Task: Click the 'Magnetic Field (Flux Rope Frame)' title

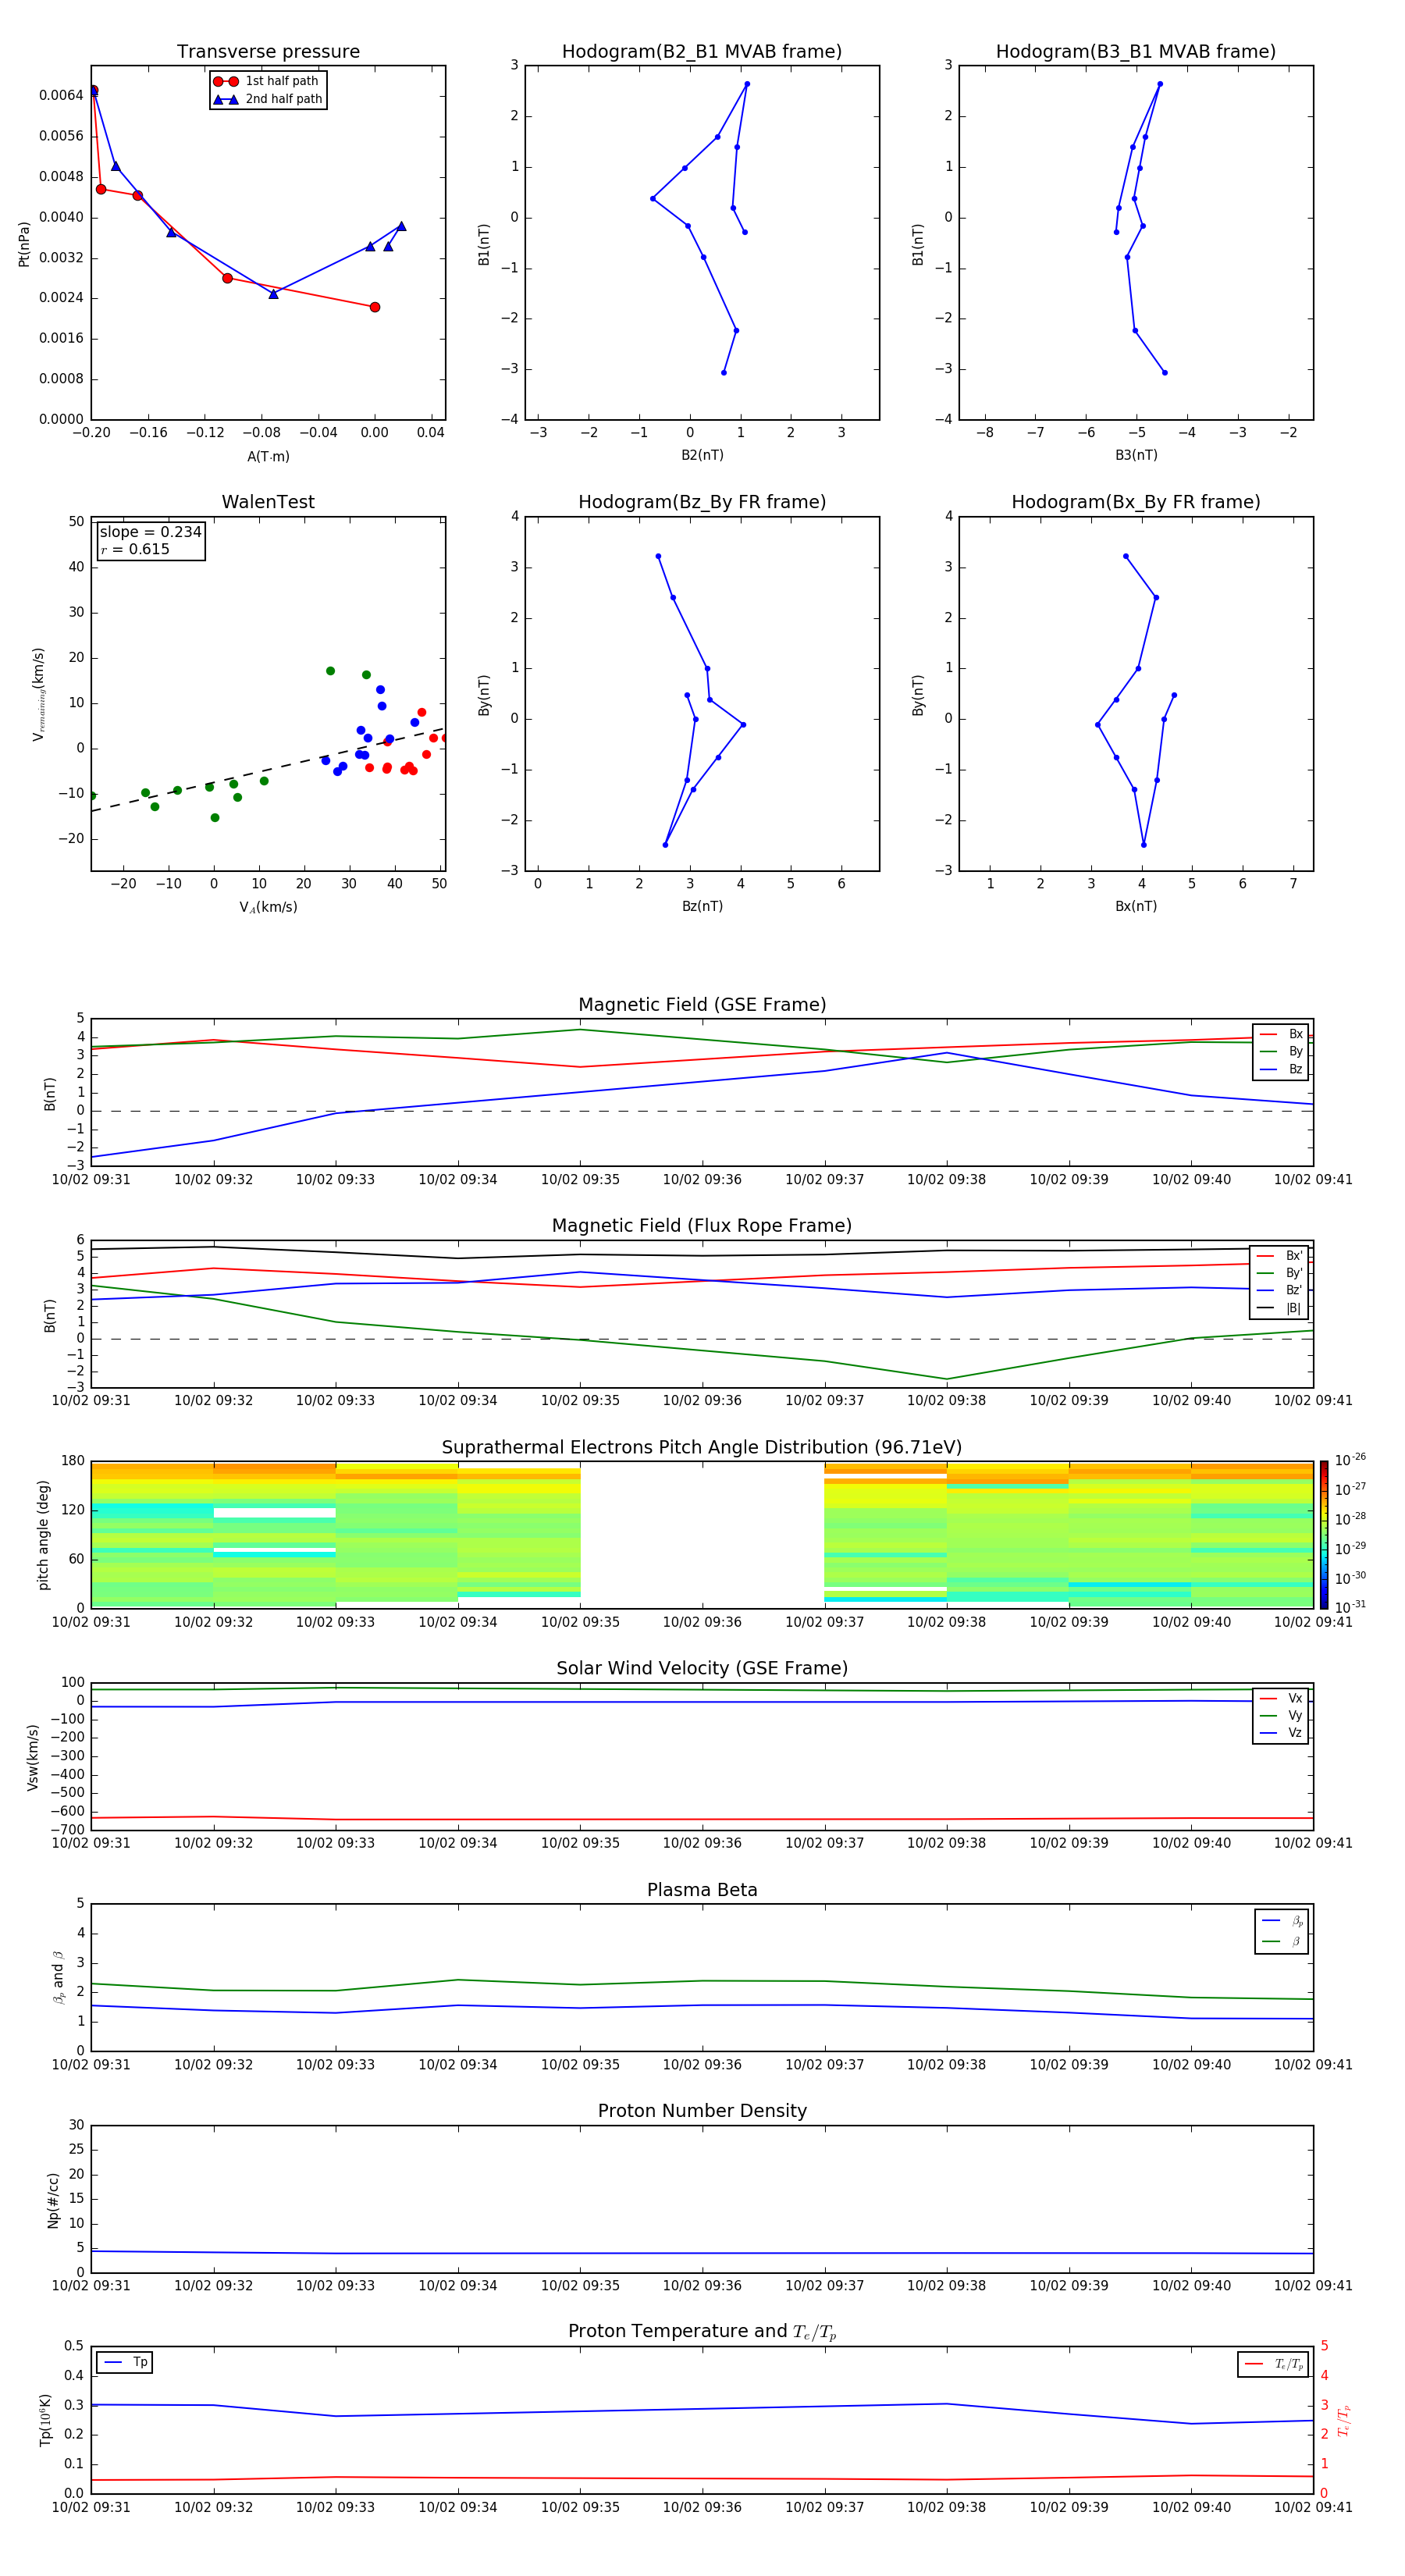Action: [702, 1226]
